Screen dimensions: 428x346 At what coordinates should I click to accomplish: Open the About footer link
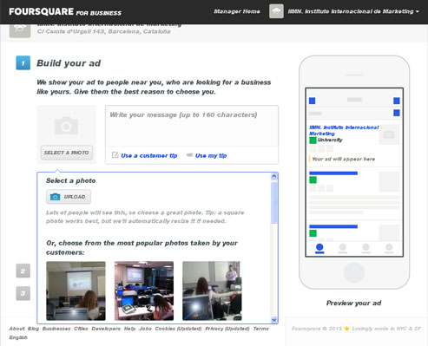[16, 329]
